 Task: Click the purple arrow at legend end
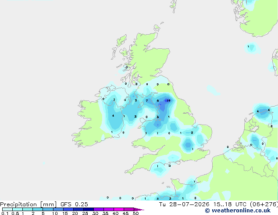pyautogui.click(x=139, y=209)
